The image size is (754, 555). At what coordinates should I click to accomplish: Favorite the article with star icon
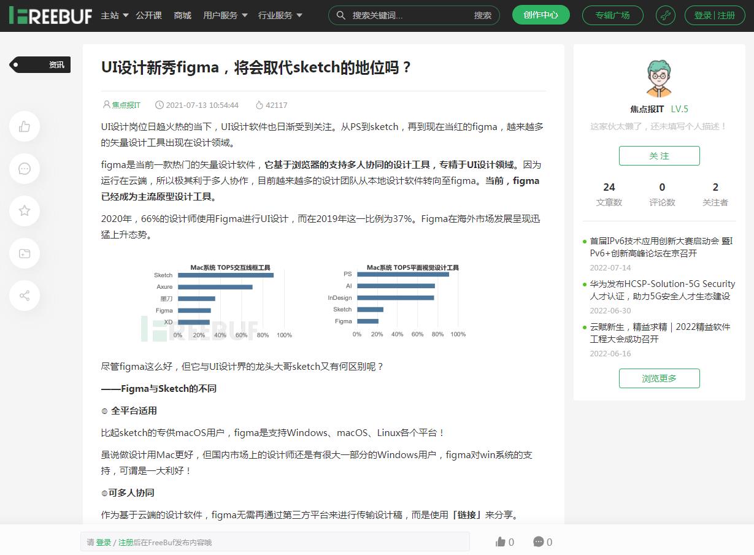[25, 211]
